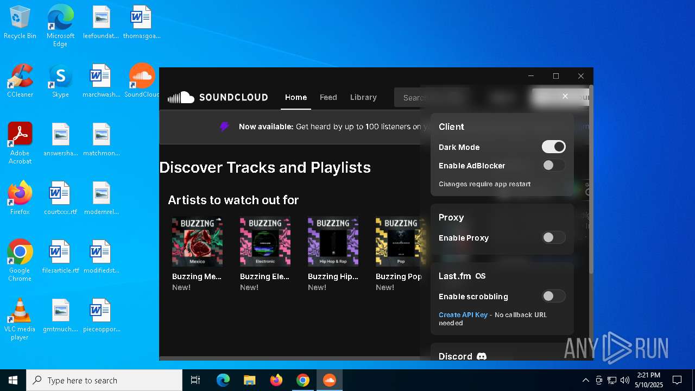
Task: Open the Buzzing Hip Hop & Rap thumbnail
Action: pyautogui.click(x=333, y=241)
